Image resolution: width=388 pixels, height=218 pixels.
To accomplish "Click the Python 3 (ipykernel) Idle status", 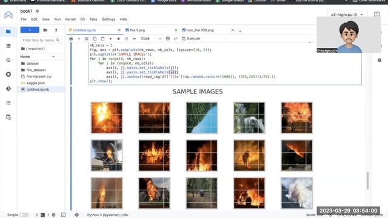I will pos(107,215).
